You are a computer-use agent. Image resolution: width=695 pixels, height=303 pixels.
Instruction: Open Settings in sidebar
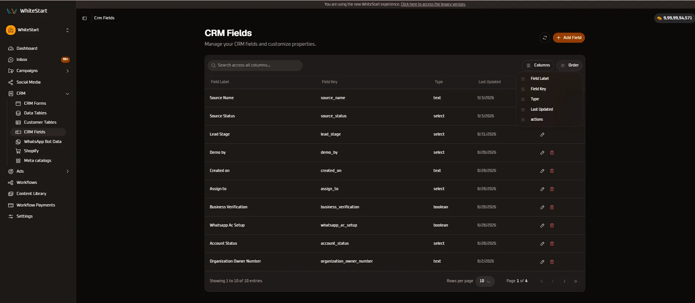[x=25, y=216]
